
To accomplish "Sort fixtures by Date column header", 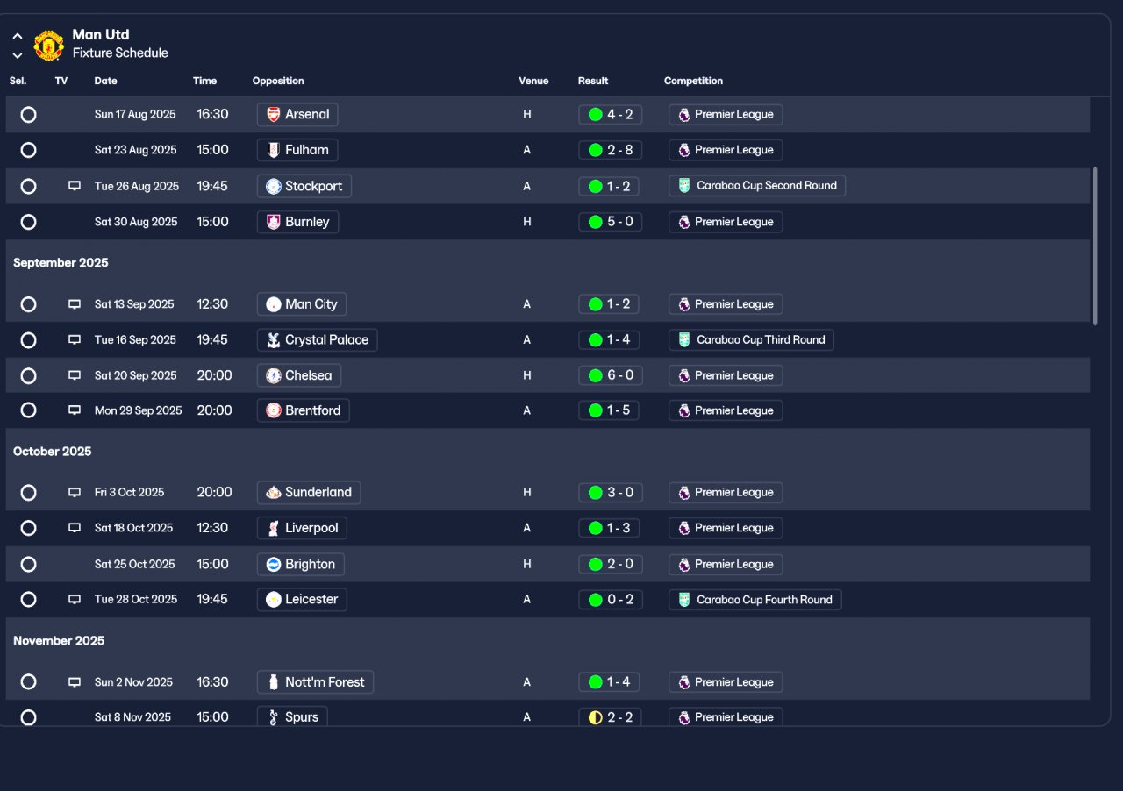I will tap(106, 81).
